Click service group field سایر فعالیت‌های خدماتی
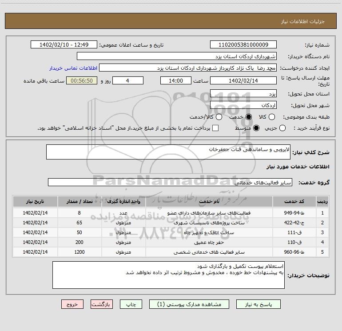This screenshot has height=331, width=342. [170, 182]
